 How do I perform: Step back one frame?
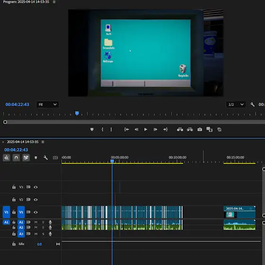pyautogui.click(x=136, y=130)
